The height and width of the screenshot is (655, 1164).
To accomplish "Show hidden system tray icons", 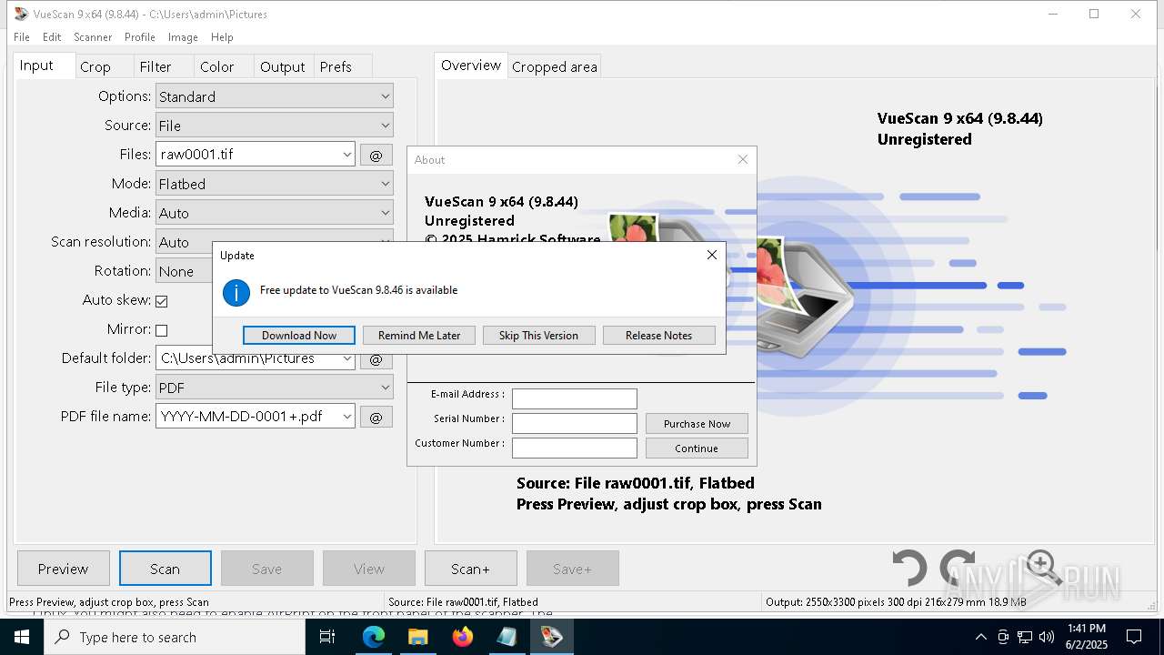I will click(980, 637).
